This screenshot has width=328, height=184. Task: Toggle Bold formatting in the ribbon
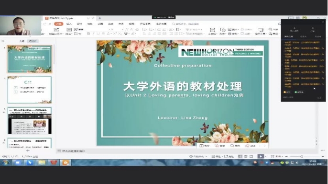88,34
